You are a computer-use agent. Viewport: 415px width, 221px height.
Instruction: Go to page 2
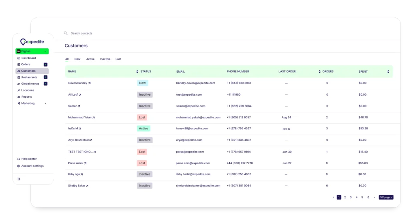click(x=345, y=197)
